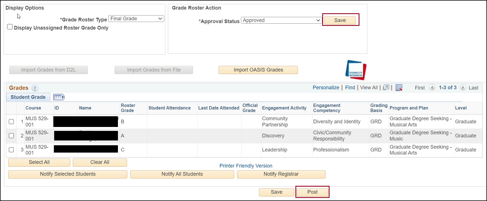Image resolution: width=487 pixels, height=201 pixels.
Task: Click the Last Date Attended column header
Action: point(219,108)
